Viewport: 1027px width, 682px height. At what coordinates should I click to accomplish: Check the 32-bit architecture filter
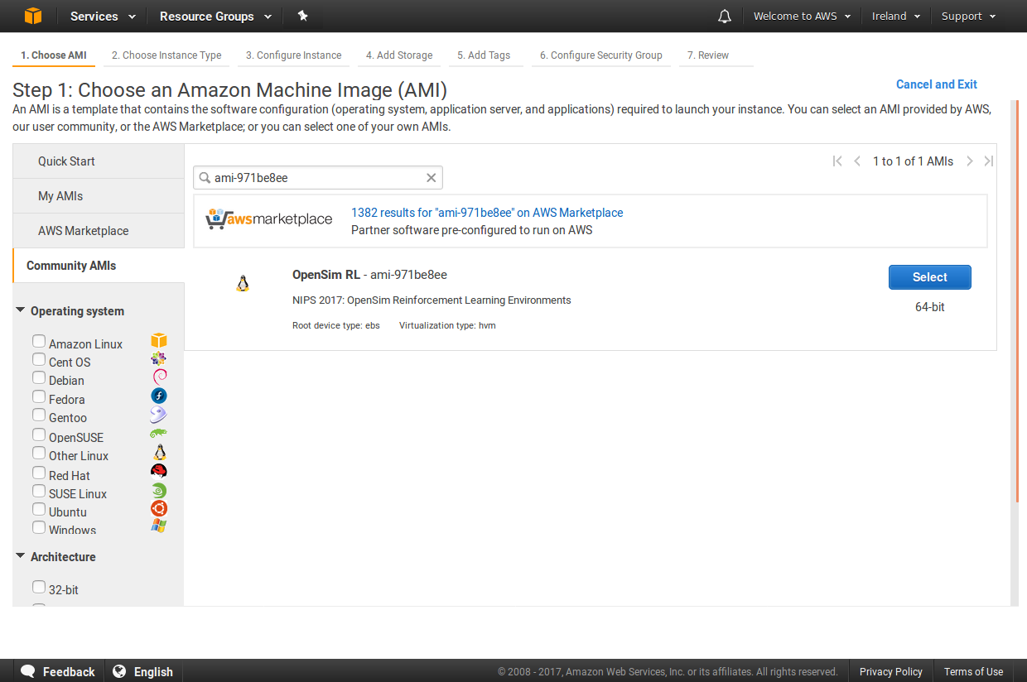(39, 587)
